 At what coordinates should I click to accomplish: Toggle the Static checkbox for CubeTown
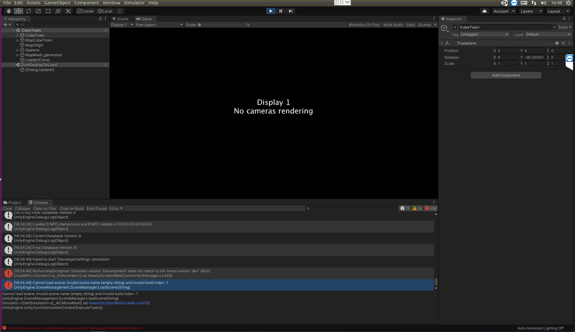555,27
